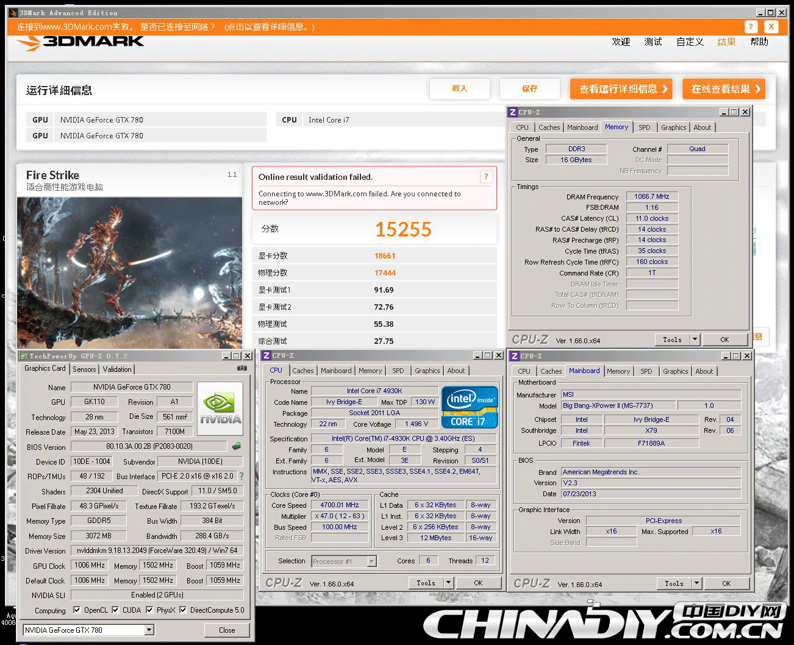Open Tools dropdown arrow in CPU-Z Mainboard window

pos(696,583)
